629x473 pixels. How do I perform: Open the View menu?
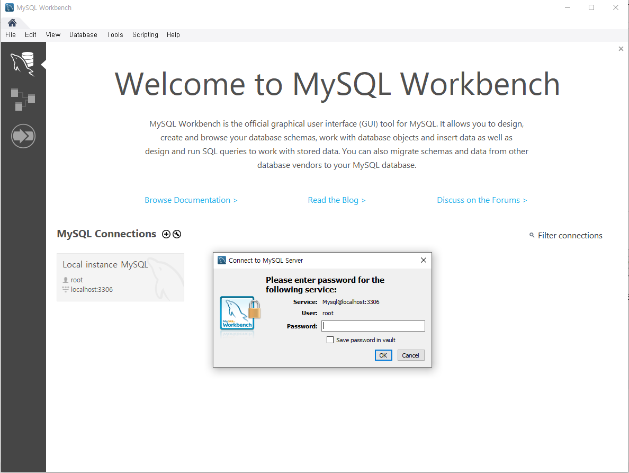click(x=53, y=35)
